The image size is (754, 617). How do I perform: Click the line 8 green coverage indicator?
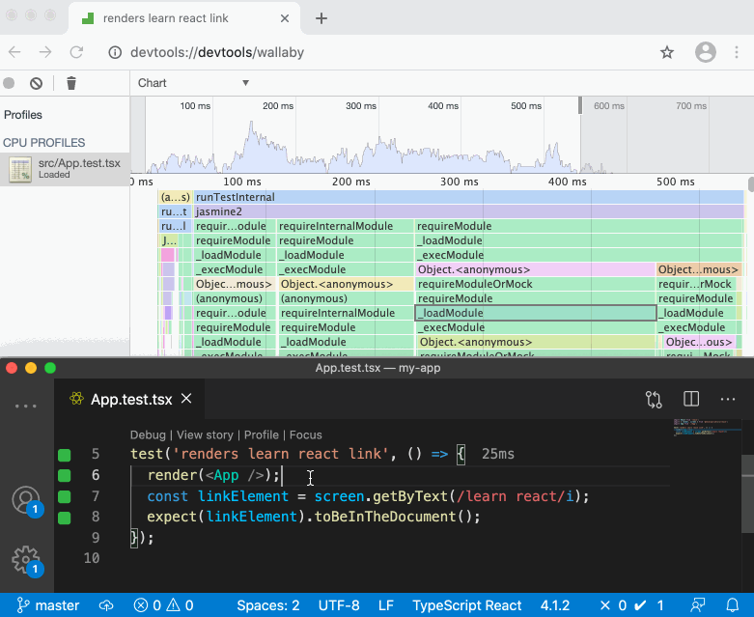click(x=64, y=518)
